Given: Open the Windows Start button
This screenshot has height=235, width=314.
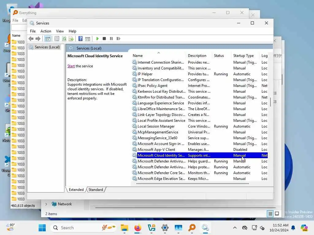Looking at the screenshot, I should 42,228.
